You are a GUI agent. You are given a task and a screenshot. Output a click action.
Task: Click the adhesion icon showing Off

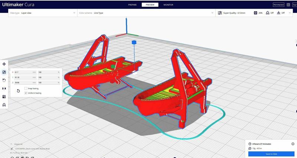pyautogui.click(x=278, y=13)
